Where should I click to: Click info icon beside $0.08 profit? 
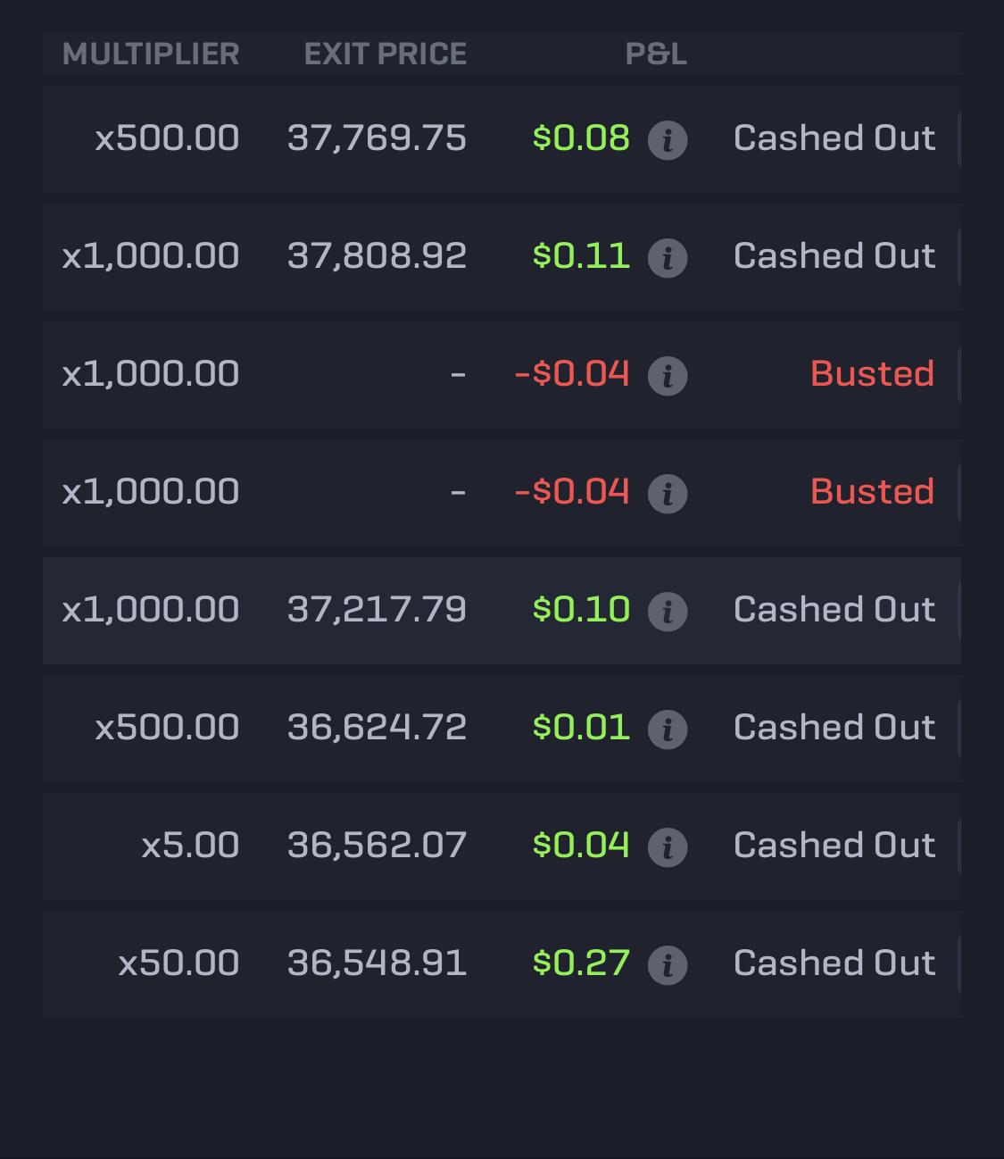[668, 140]
